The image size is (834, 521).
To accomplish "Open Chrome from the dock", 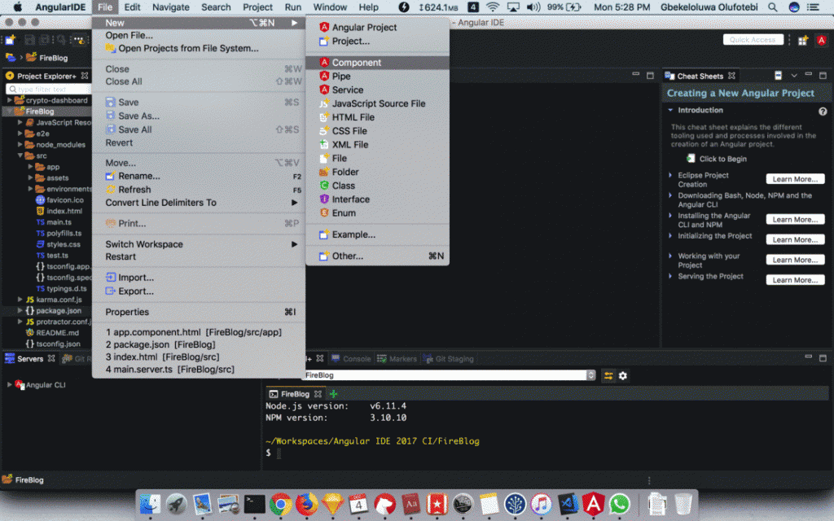I will [280, 504].
